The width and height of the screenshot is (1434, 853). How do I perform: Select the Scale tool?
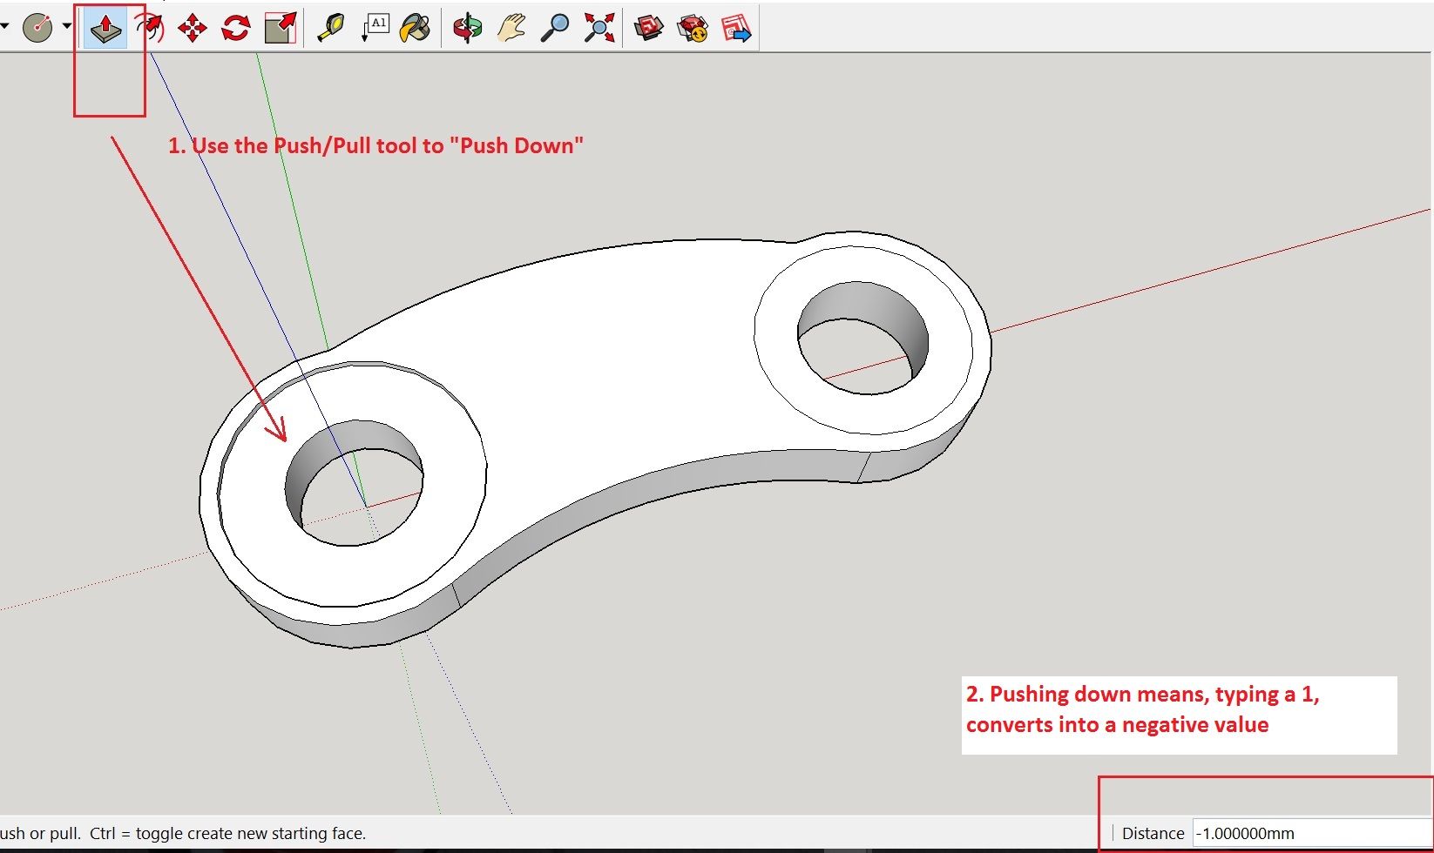pyautogui.click(x=280, y=27)
